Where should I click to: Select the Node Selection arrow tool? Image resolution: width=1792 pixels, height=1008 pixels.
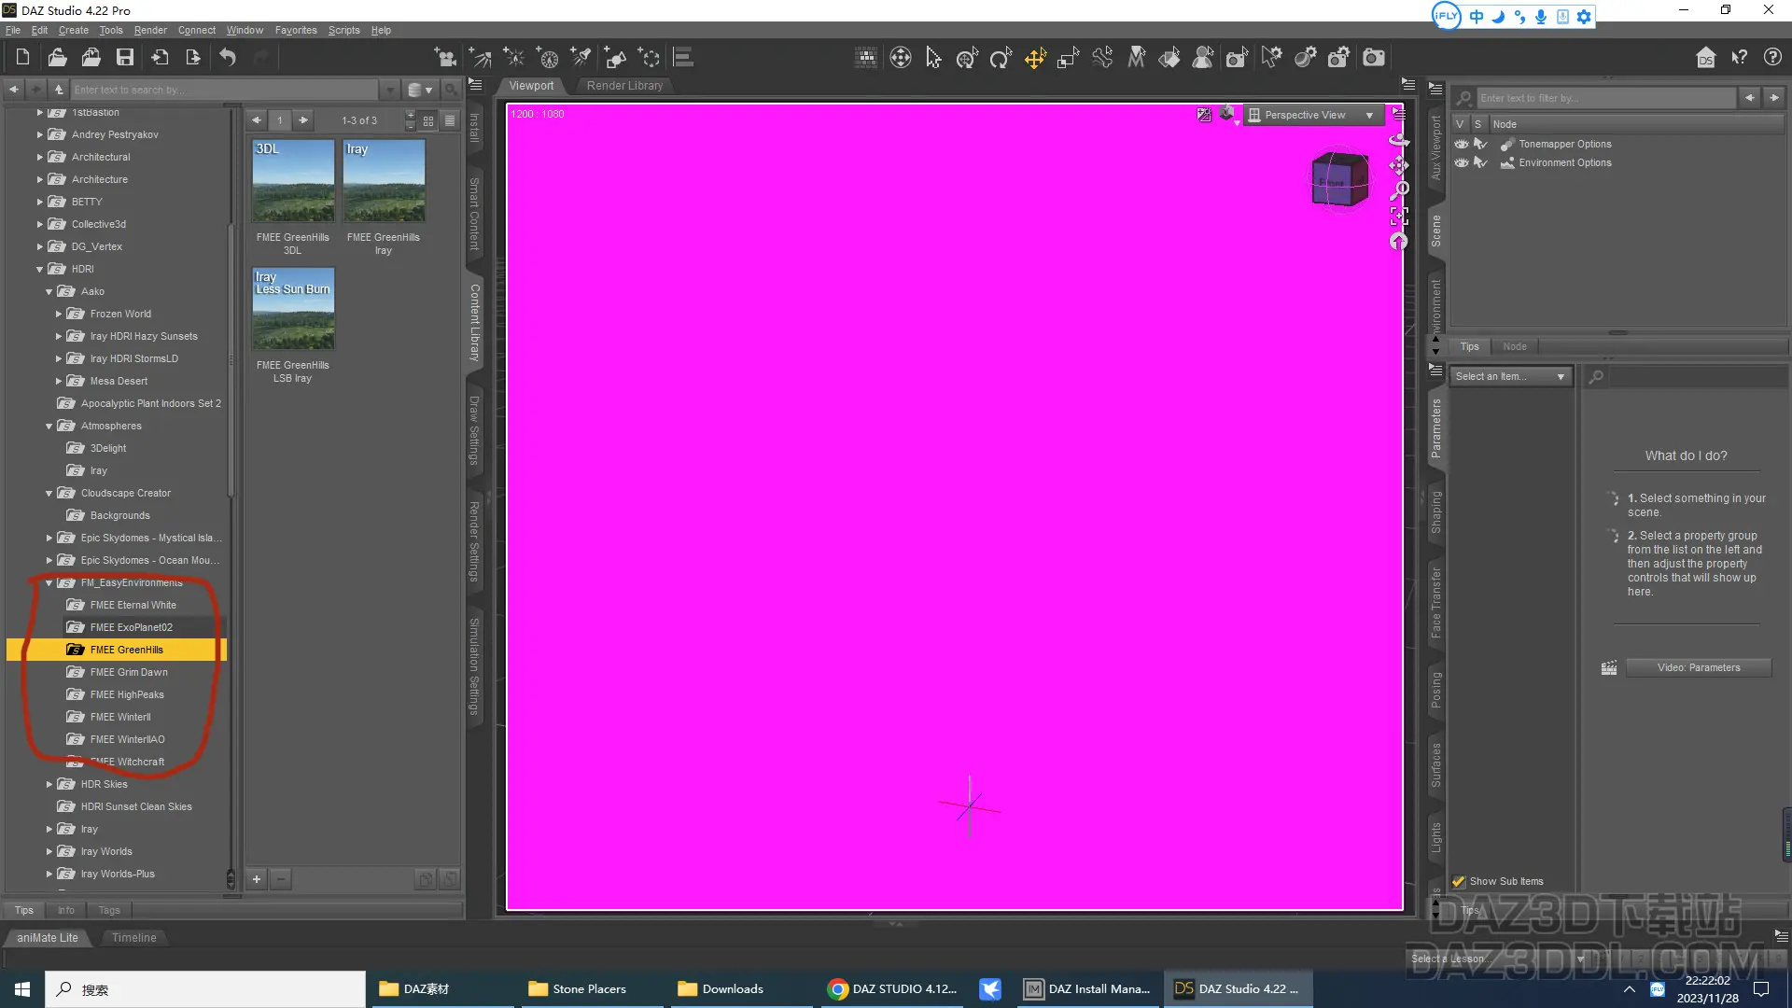933,58
